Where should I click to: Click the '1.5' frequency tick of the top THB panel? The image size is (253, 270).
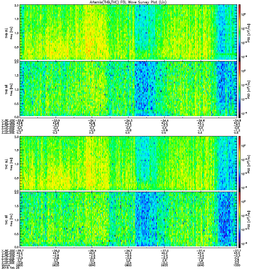[17, 19]
